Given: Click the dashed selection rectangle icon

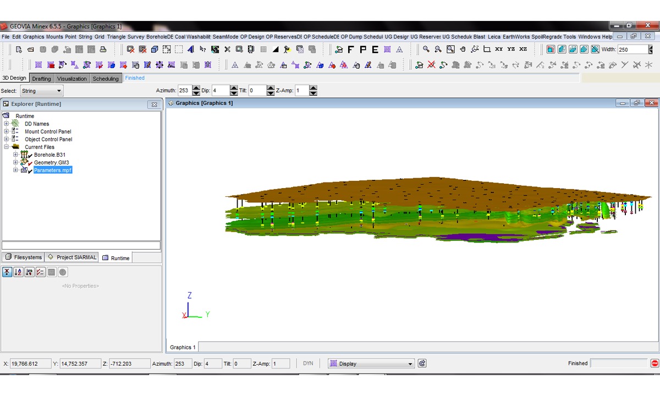Looking at the screenshot, I should pyautogui.click(x=179, y=50).
